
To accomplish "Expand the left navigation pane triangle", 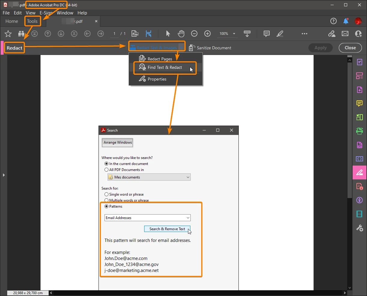I will [4, 175].
